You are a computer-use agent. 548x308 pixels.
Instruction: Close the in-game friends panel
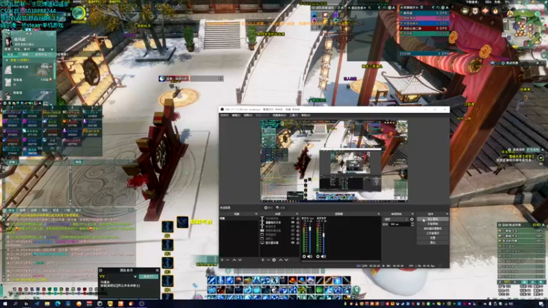tap(52, 34)
